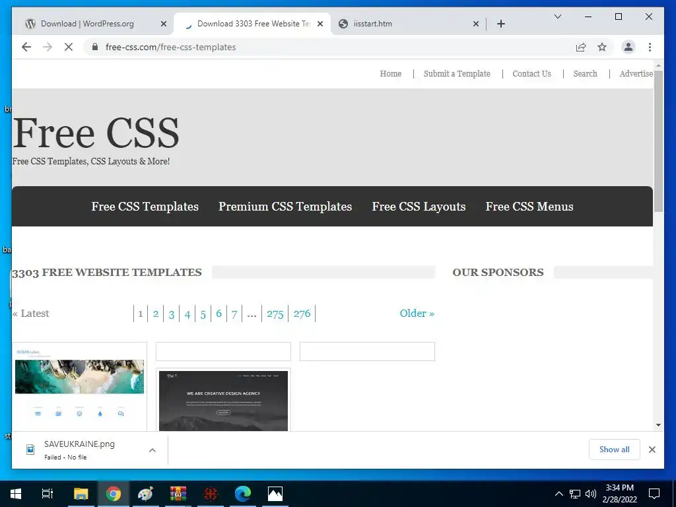
Task: Click the Free CSS site logo heading
Action: (x=96, y=132)
